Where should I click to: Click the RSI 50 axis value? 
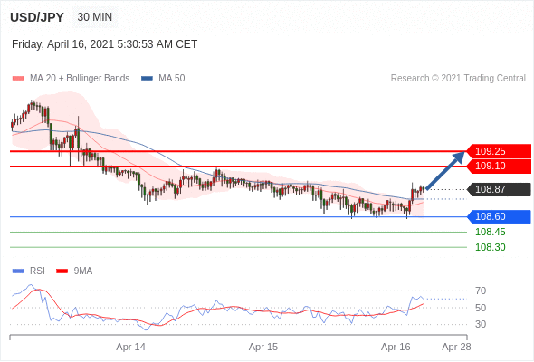pos(481,308)
